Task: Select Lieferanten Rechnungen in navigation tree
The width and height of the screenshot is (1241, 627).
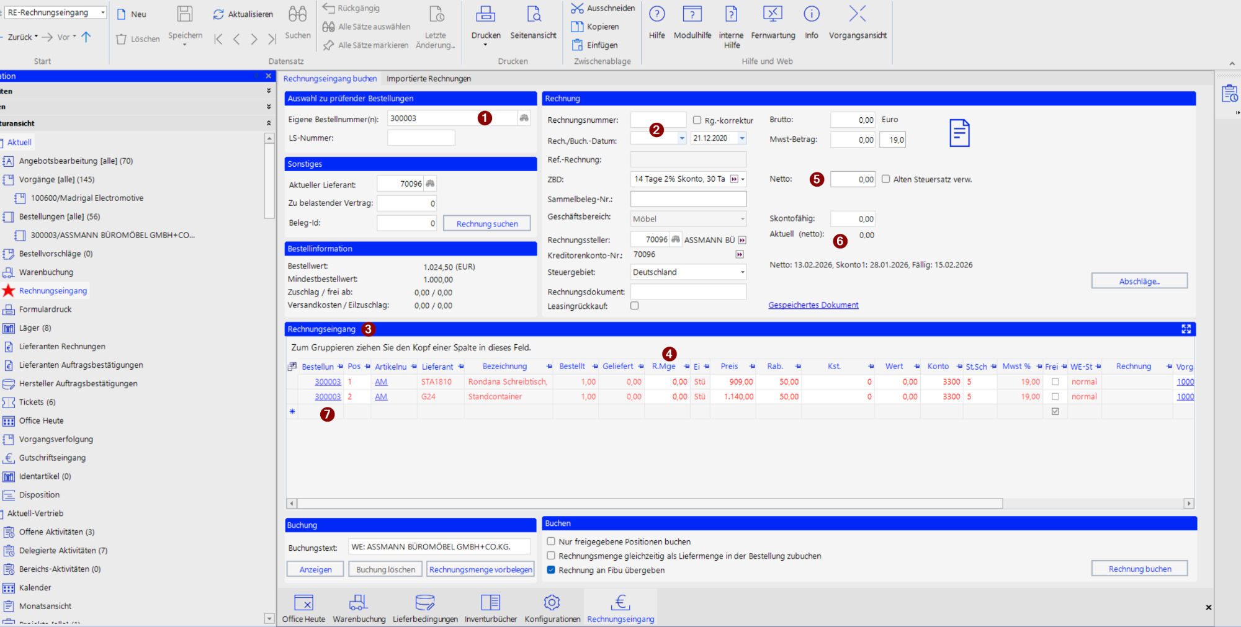Action: coord(62,347)
